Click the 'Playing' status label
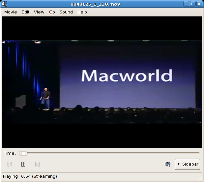Image resolution: width=204 pixels, height=182 pixels. point(10,176)
